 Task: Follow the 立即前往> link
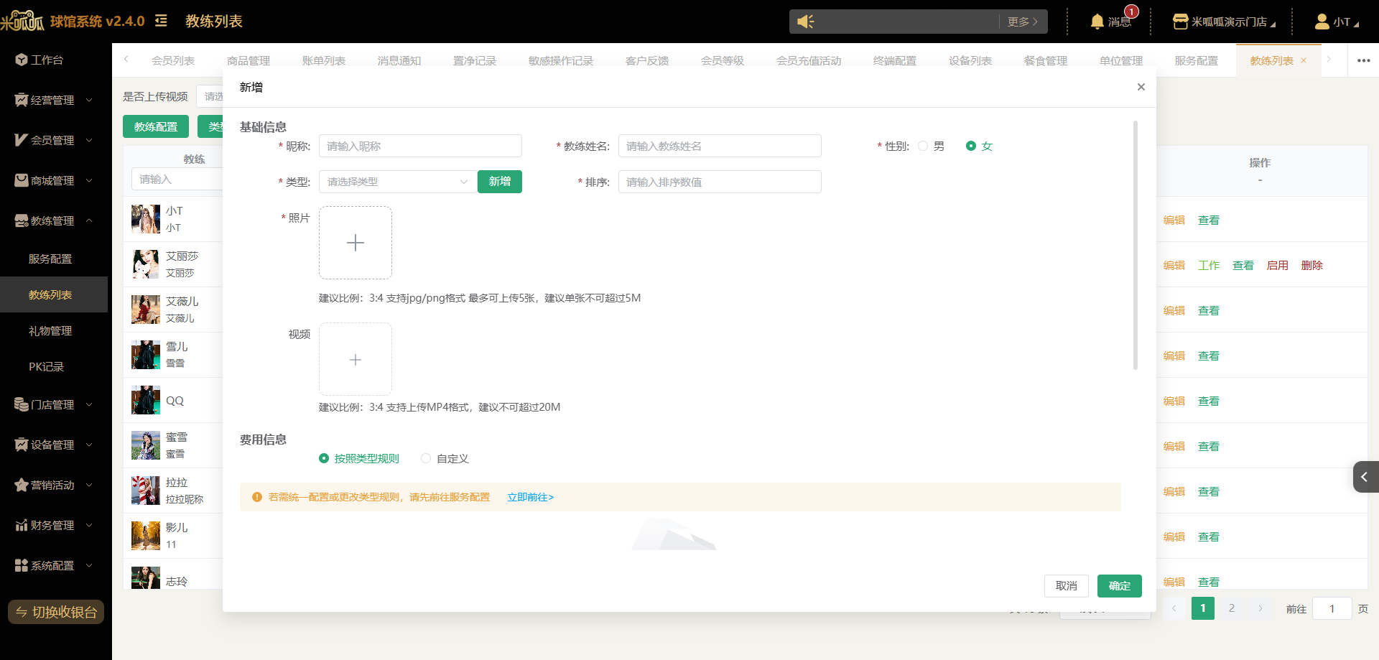coord(531,497)
